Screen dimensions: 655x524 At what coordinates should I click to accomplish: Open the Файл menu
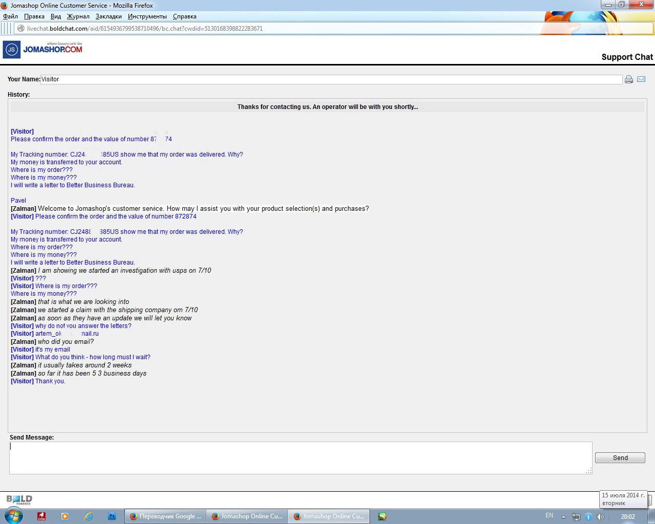(x=10, y=16)
